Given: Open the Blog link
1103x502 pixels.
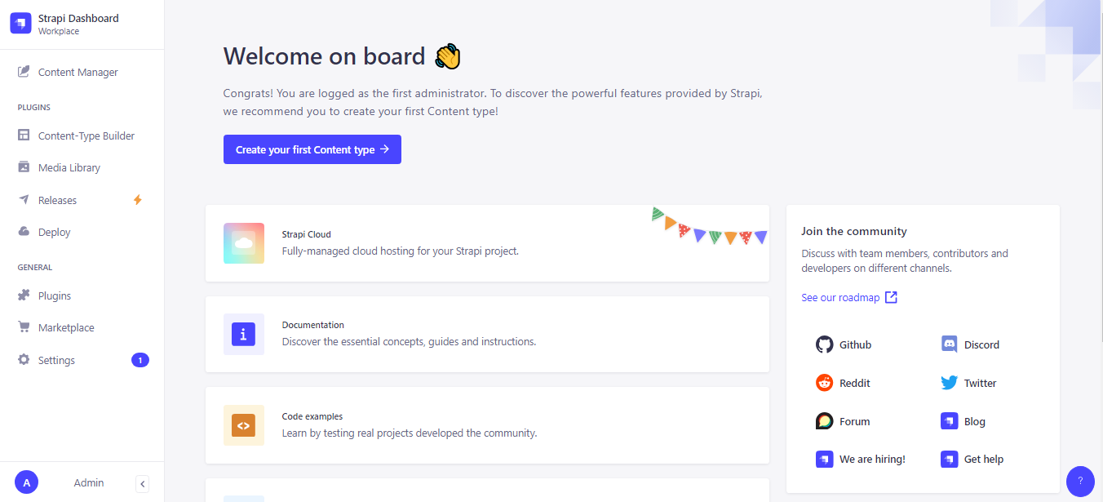Looking at the screenshot, I should coord(963,421).
